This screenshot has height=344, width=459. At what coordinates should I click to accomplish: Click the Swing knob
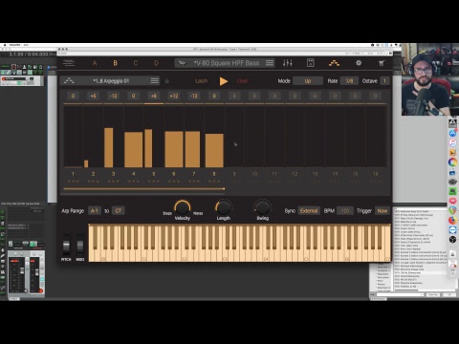(263, 207)
